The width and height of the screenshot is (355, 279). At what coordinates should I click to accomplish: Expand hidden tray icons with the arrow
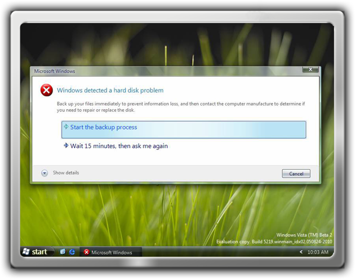click(x=301, y=252)
